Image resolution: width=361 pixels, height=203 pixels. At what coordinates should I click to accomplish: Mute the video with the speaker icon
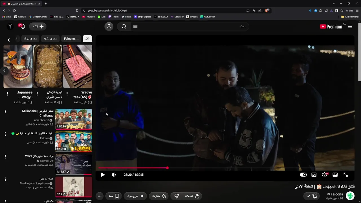click(114, 175)
